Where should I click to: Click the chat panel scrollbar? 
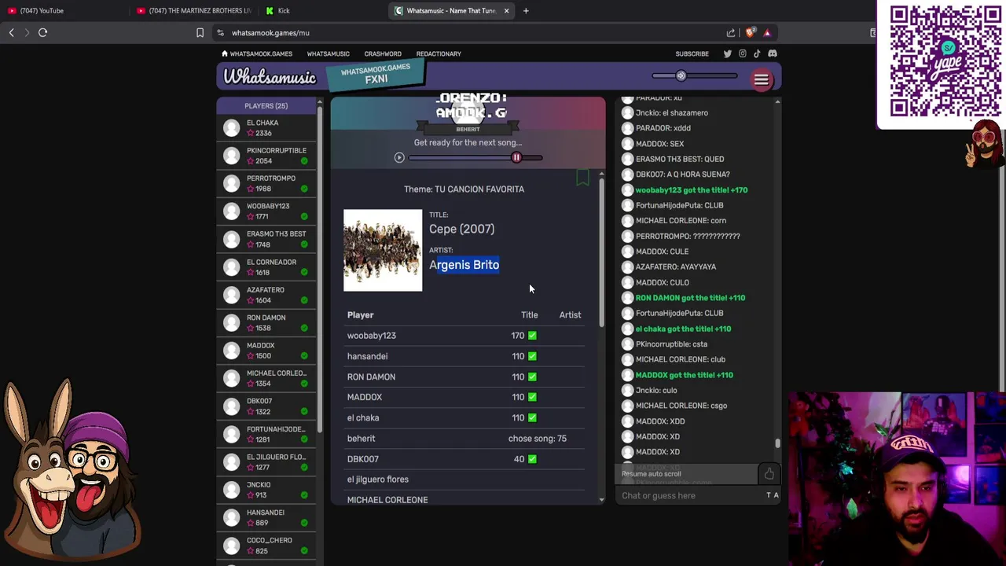[777, 443]
